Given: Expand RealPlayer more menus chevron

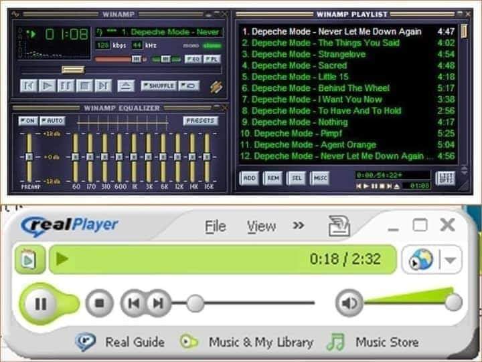Looking at the screenshot, I should 298,226.
